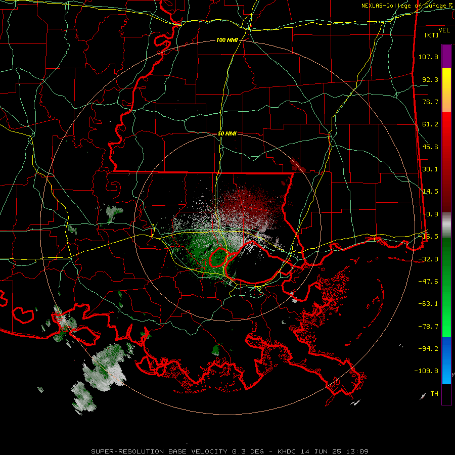Click the 14.5 velocity scale value
The image size is (455, 455).
point(430,192)
